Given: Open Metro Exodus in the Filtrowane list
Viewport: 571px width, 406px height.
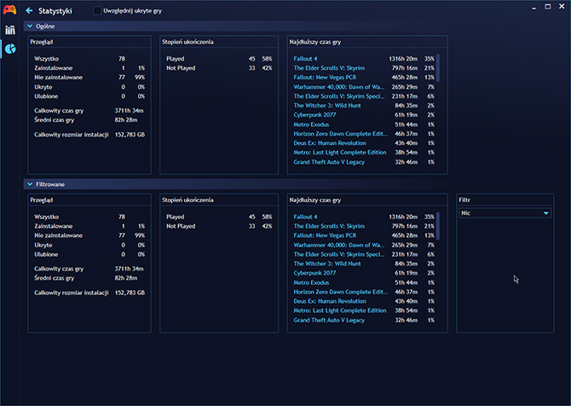Looking at the screenshot, I should [311, 283].
